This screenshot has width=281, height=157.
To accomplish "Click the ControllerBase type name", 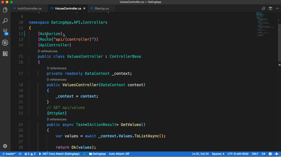I will click(125, 56).
